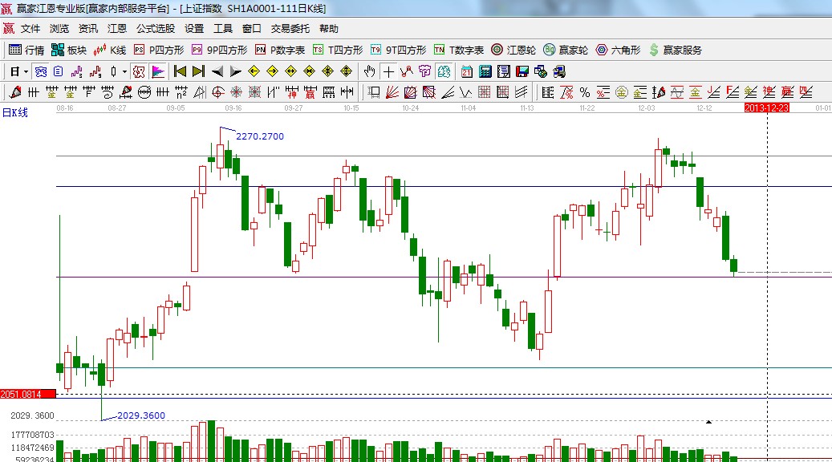
Task: Open the 公式选股 formula stock picker menu
Action: [x=155, y=28]
